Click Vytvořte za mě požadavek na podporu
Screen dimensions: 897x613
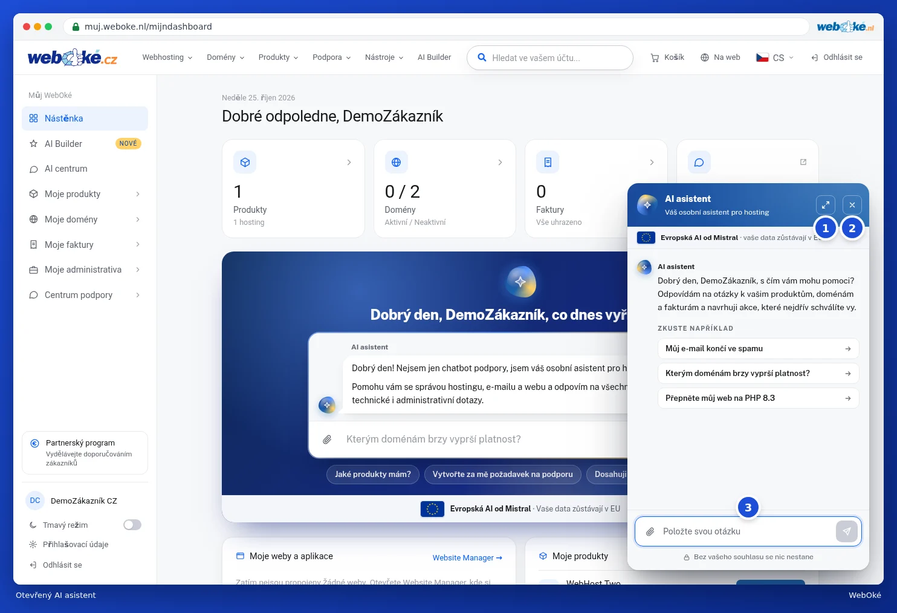click(503, 475)
